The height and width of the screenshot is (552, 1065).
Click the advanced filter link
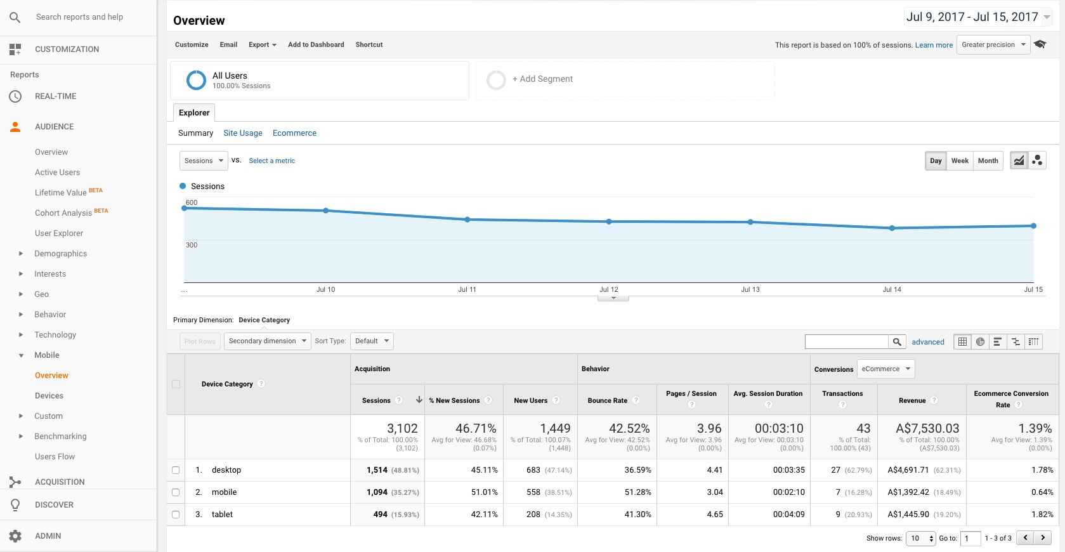pos(927,342)
